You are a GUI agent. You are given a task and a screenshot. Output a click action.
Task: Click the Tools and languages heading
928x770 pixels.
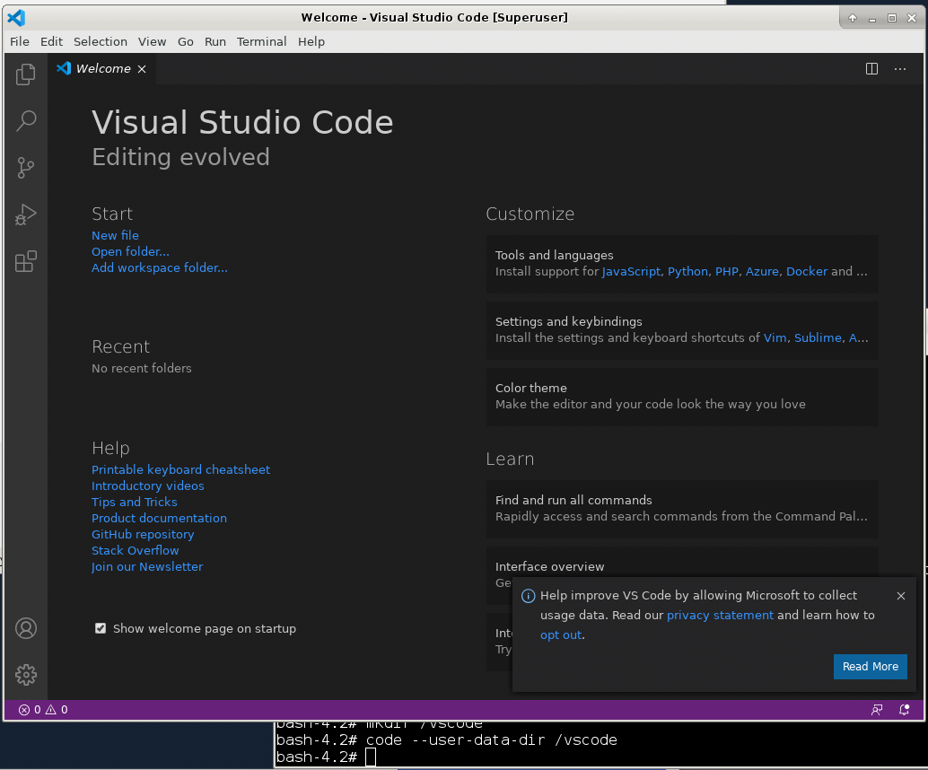click(x=554, y=255)
